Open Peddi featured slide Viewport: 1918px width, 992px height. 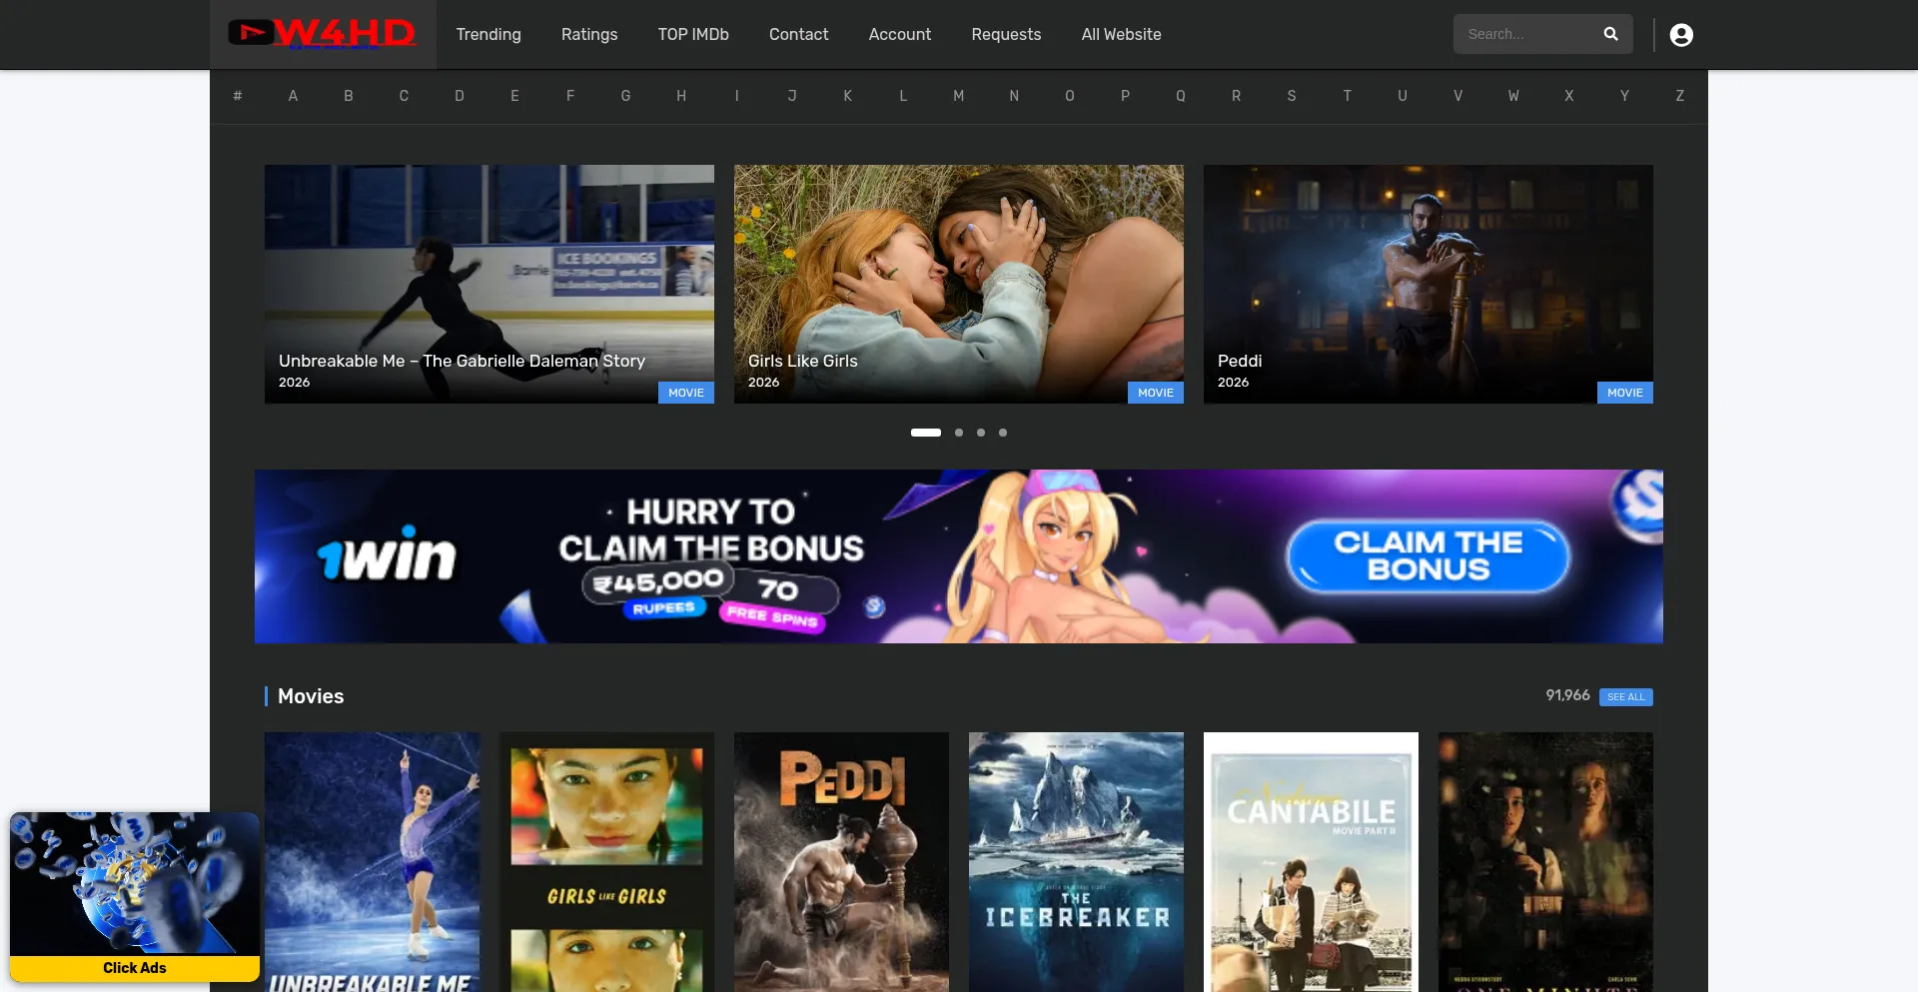(x=1429, y=284)
